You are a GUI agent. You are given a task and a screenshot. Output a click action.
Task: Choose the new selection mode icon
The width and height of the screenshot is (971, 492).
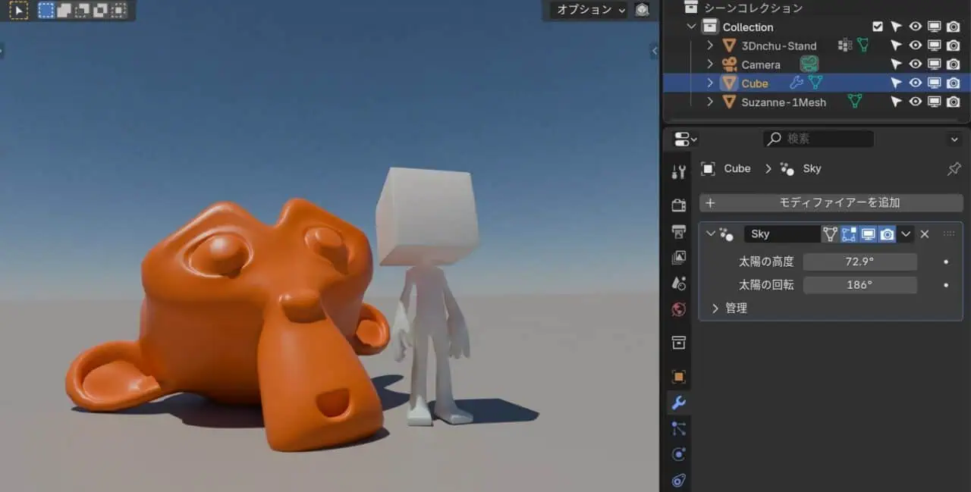[46, 11]
